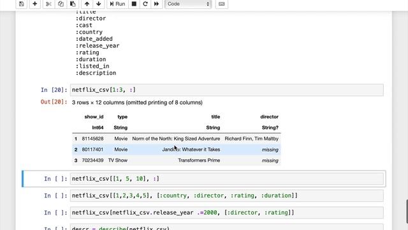This screenshot has height=230, width=408.
Task: Click the director column header
Action: tap(269, 117)
